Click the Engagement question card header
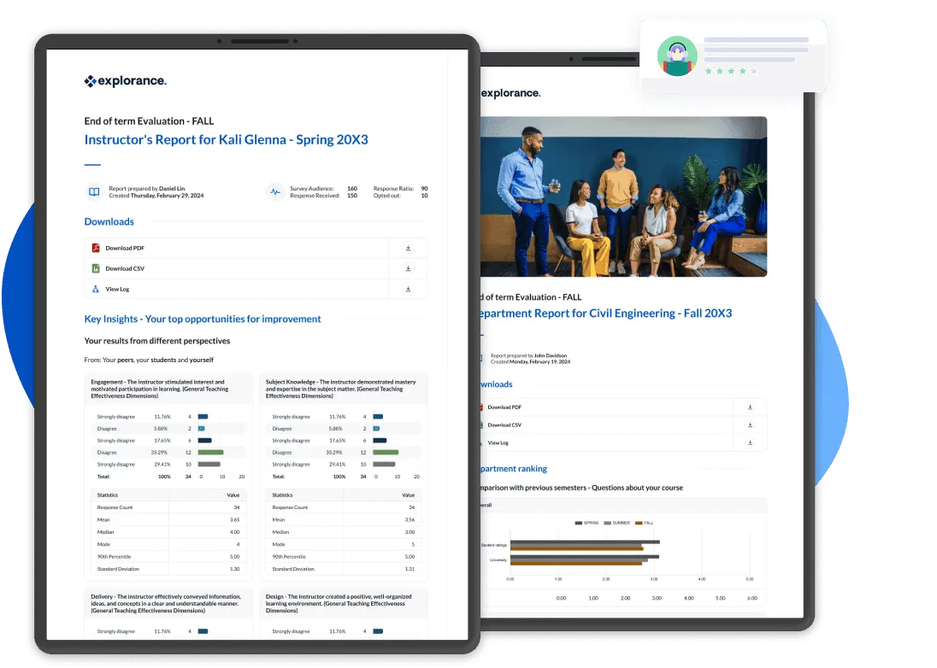Image resolution: width=937 pixels, height=668 pixels. tap(168, 389)
